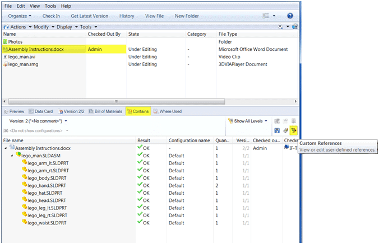Click the lego_man.avi file icon

(x=5, y=57)
